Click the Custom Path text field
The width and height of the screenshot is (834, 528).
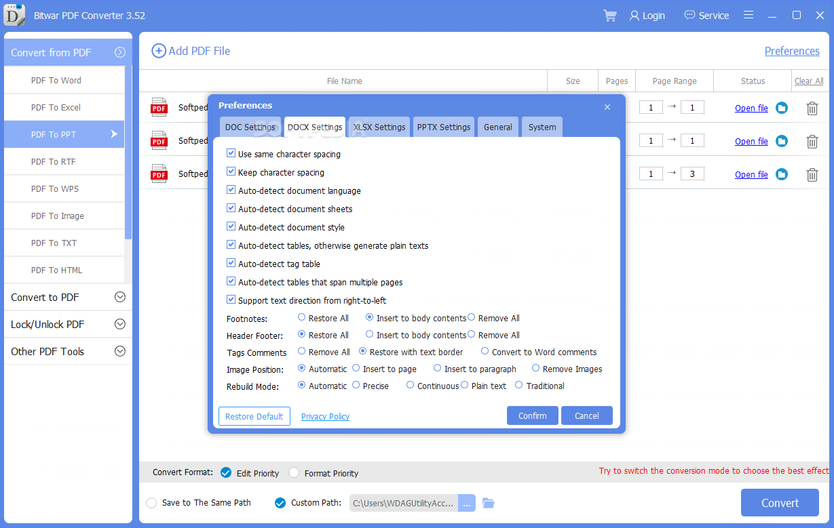404,503
